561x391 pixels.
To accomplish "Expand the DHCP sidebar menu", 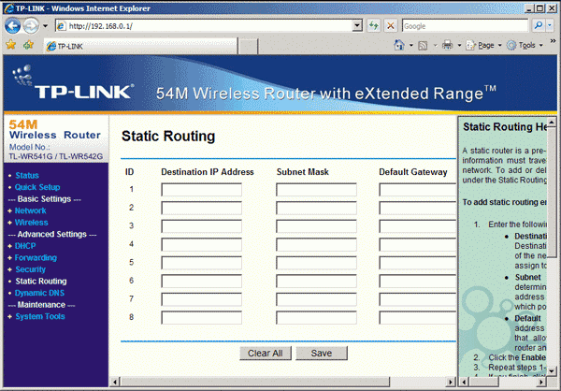I will pos(25,246).
